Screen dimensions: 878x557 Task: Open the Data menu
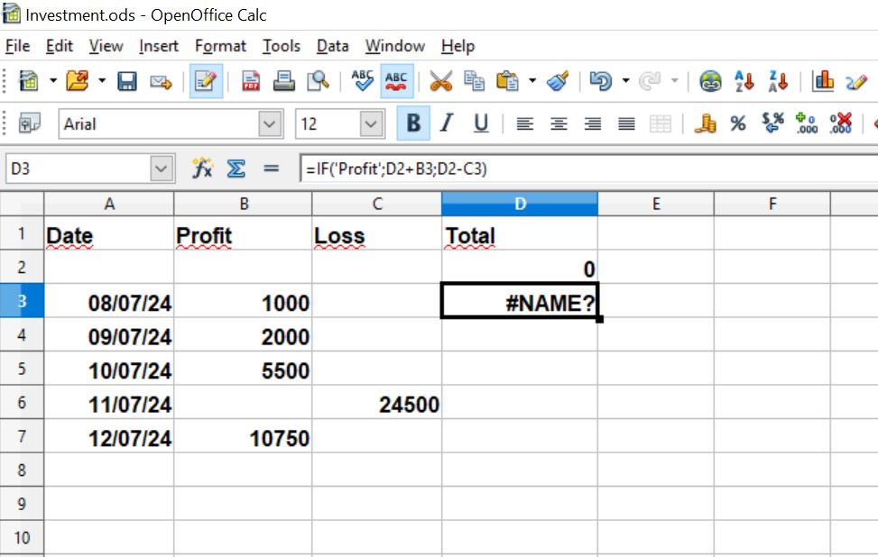(333, 46)
